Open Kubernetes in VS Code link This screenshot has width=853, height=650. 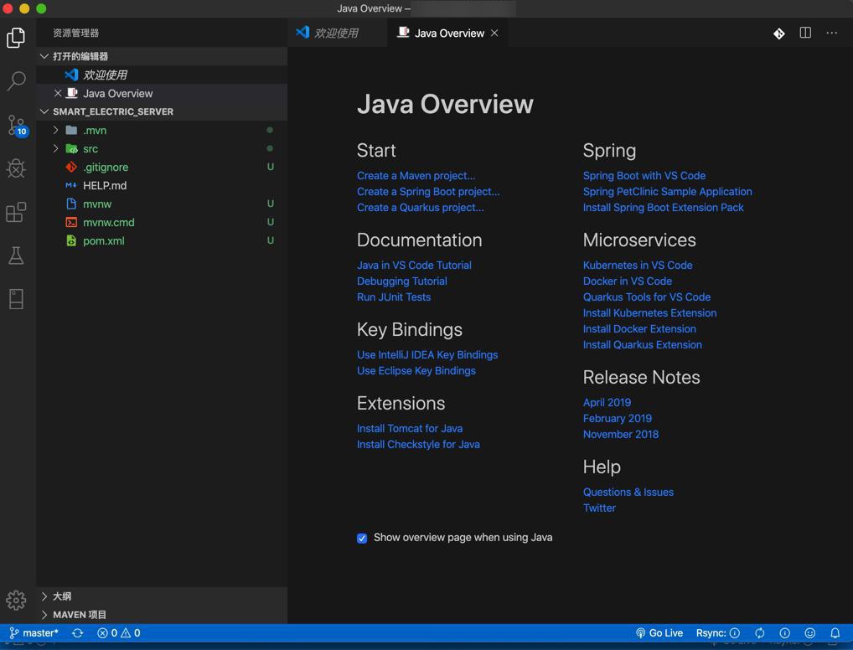tap(638, 265)
